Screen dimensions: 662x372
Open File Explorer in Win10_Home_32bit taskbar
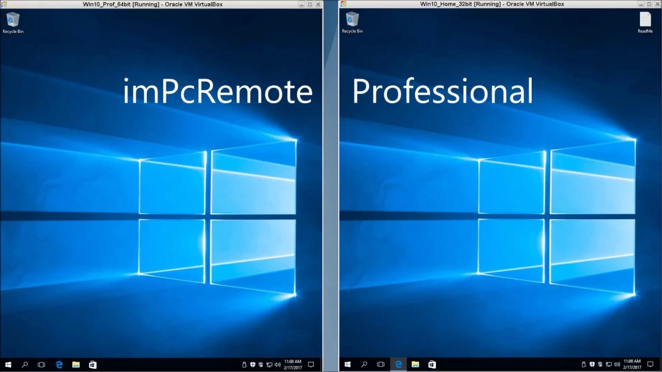pyautogui.click(x=415, y=365)
